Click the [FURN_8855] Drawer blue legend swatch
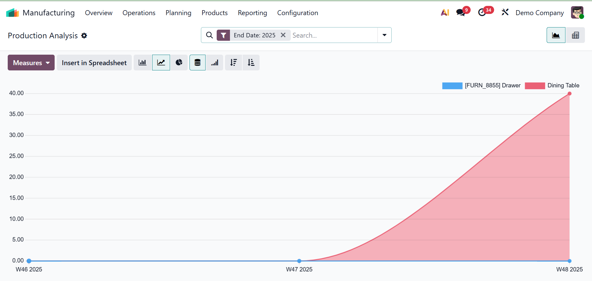The width and height of the screenshot is (592, 281). click(x=452, y=86)
